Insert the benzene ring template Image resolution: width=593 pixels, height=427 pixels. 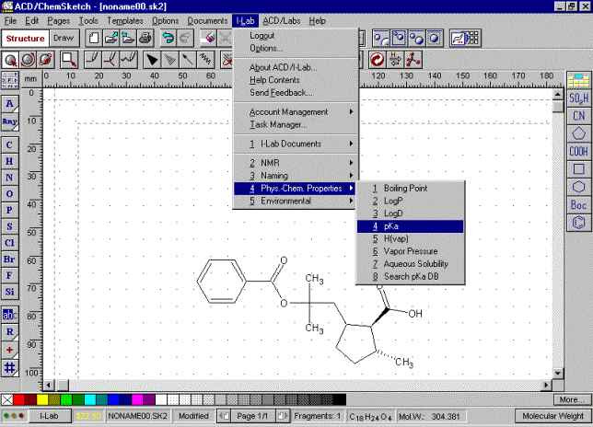(x=578, y=223)
